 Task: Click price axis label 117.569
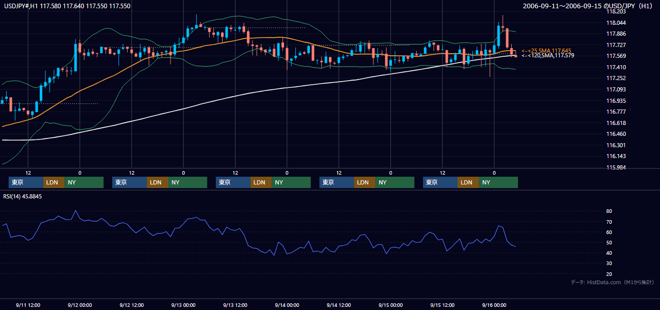(616, 56)
